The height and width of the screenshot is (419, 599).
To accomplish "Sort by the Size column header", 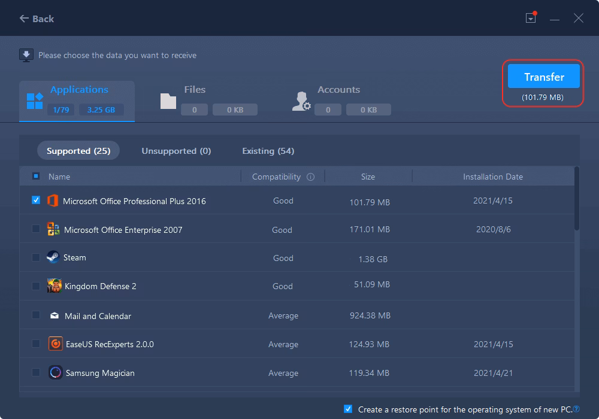I will (368, 177).
